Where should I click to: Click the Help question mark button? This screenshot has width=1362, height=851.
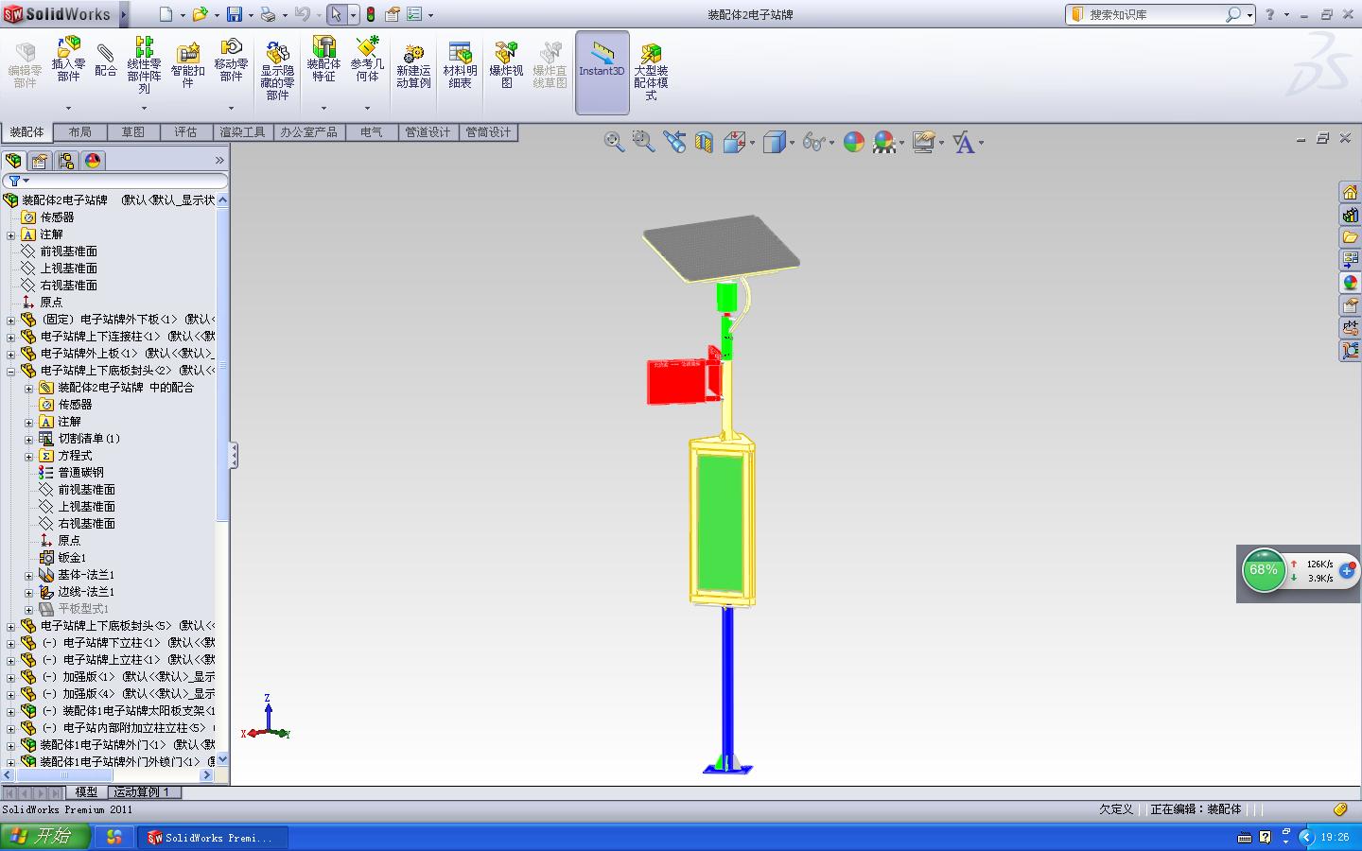1270,14
